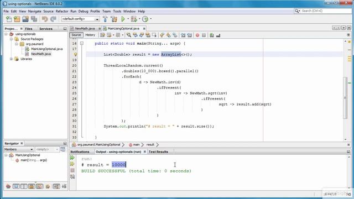Open the Members dropdown in Navigator
The image size is (354, 199).
coord(18,149)
